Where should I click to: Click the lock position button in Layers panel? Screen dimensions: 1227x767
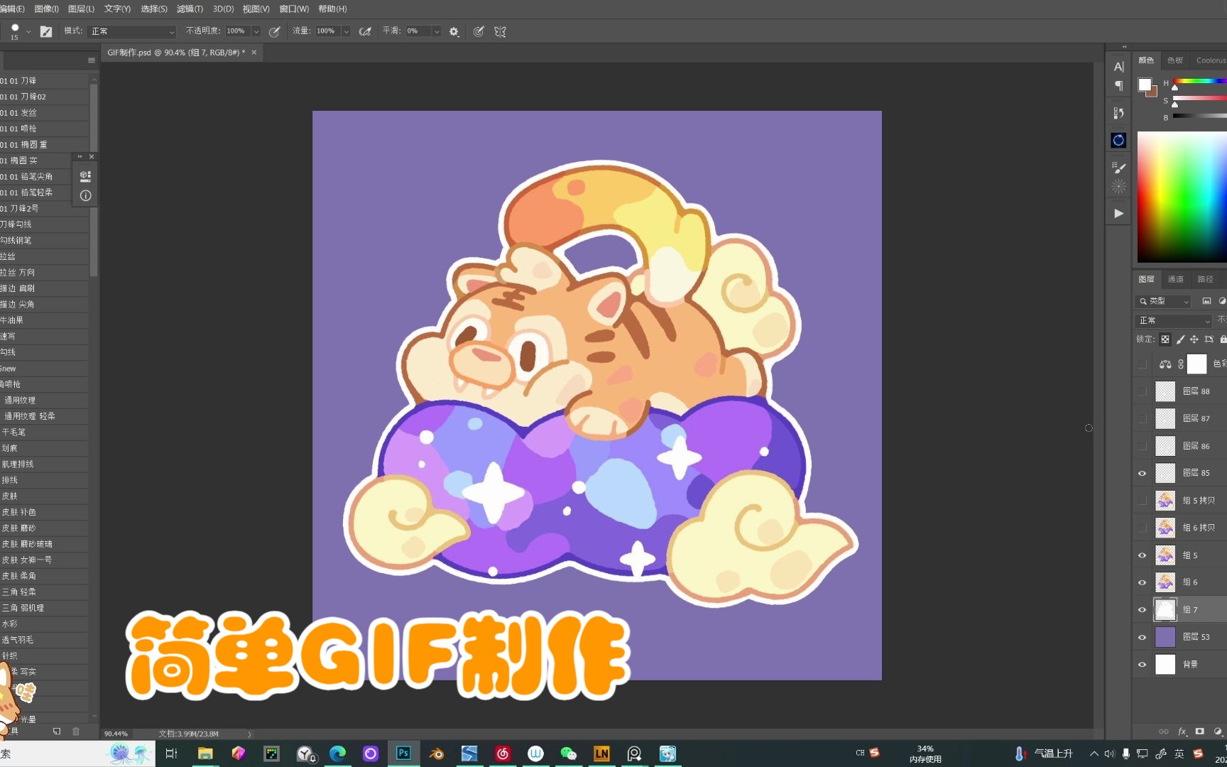[x=1195, y=339]
